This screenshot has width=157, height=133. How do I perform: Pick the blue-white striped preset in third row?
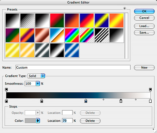[72, 50]
